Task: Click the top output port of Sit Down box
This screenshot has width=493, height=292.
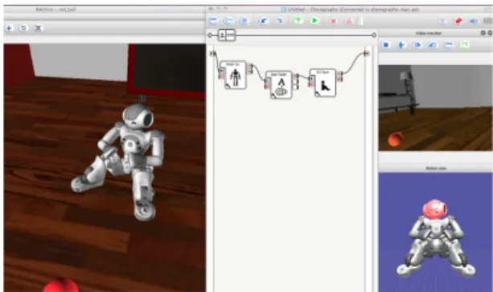Action: tap(339, 74)
